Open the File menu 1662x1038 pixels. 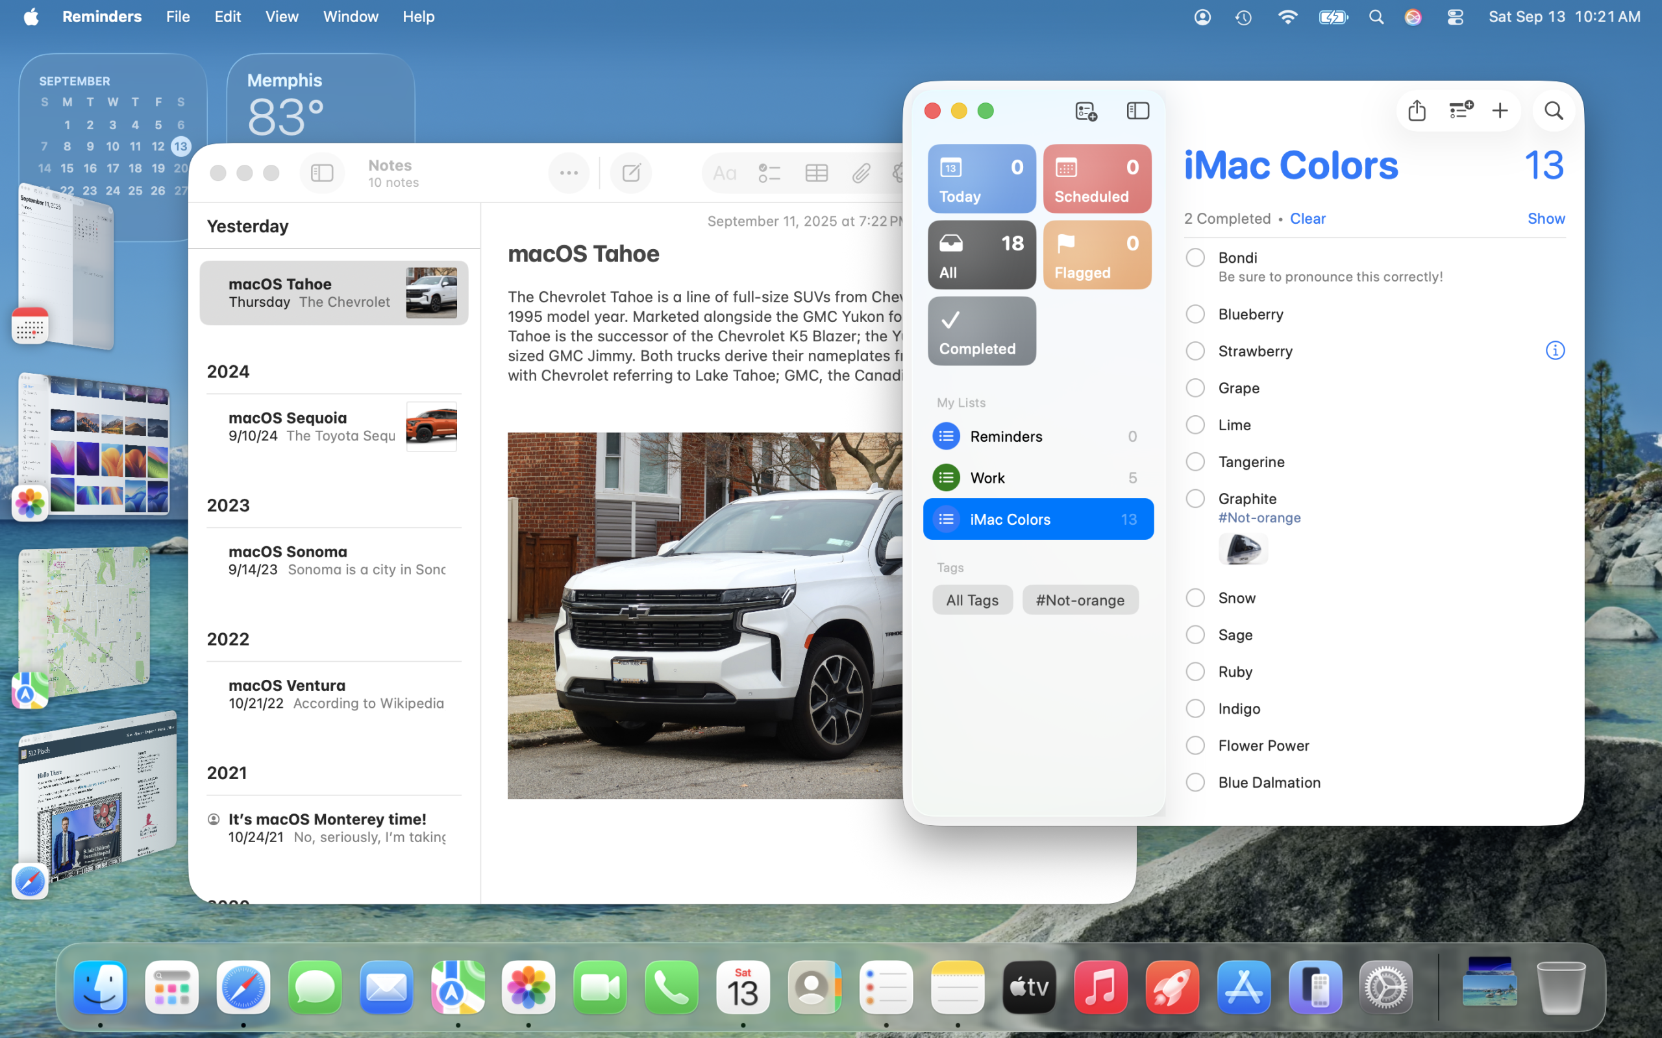click(x=178, y=16)
